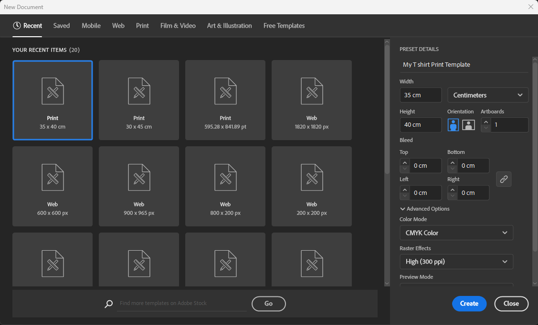Screen dimensions: 538x325
Task: Collapse the Advanced Options section
Action: pos(402,208)
